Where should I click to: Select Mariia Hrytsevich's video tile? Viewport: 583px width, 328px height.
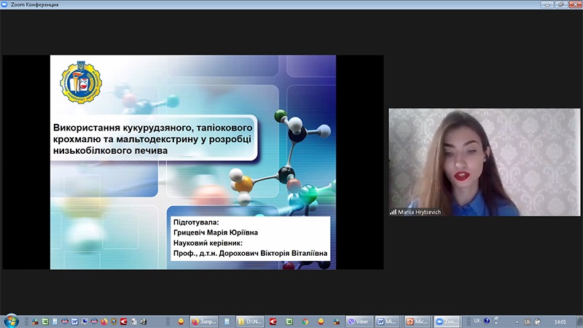484,162
